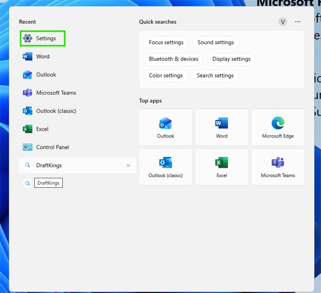Viewport: 321px width, 293px height.
Task: Click the Outlook label in Recent list
Action: (x=46, y=75)
